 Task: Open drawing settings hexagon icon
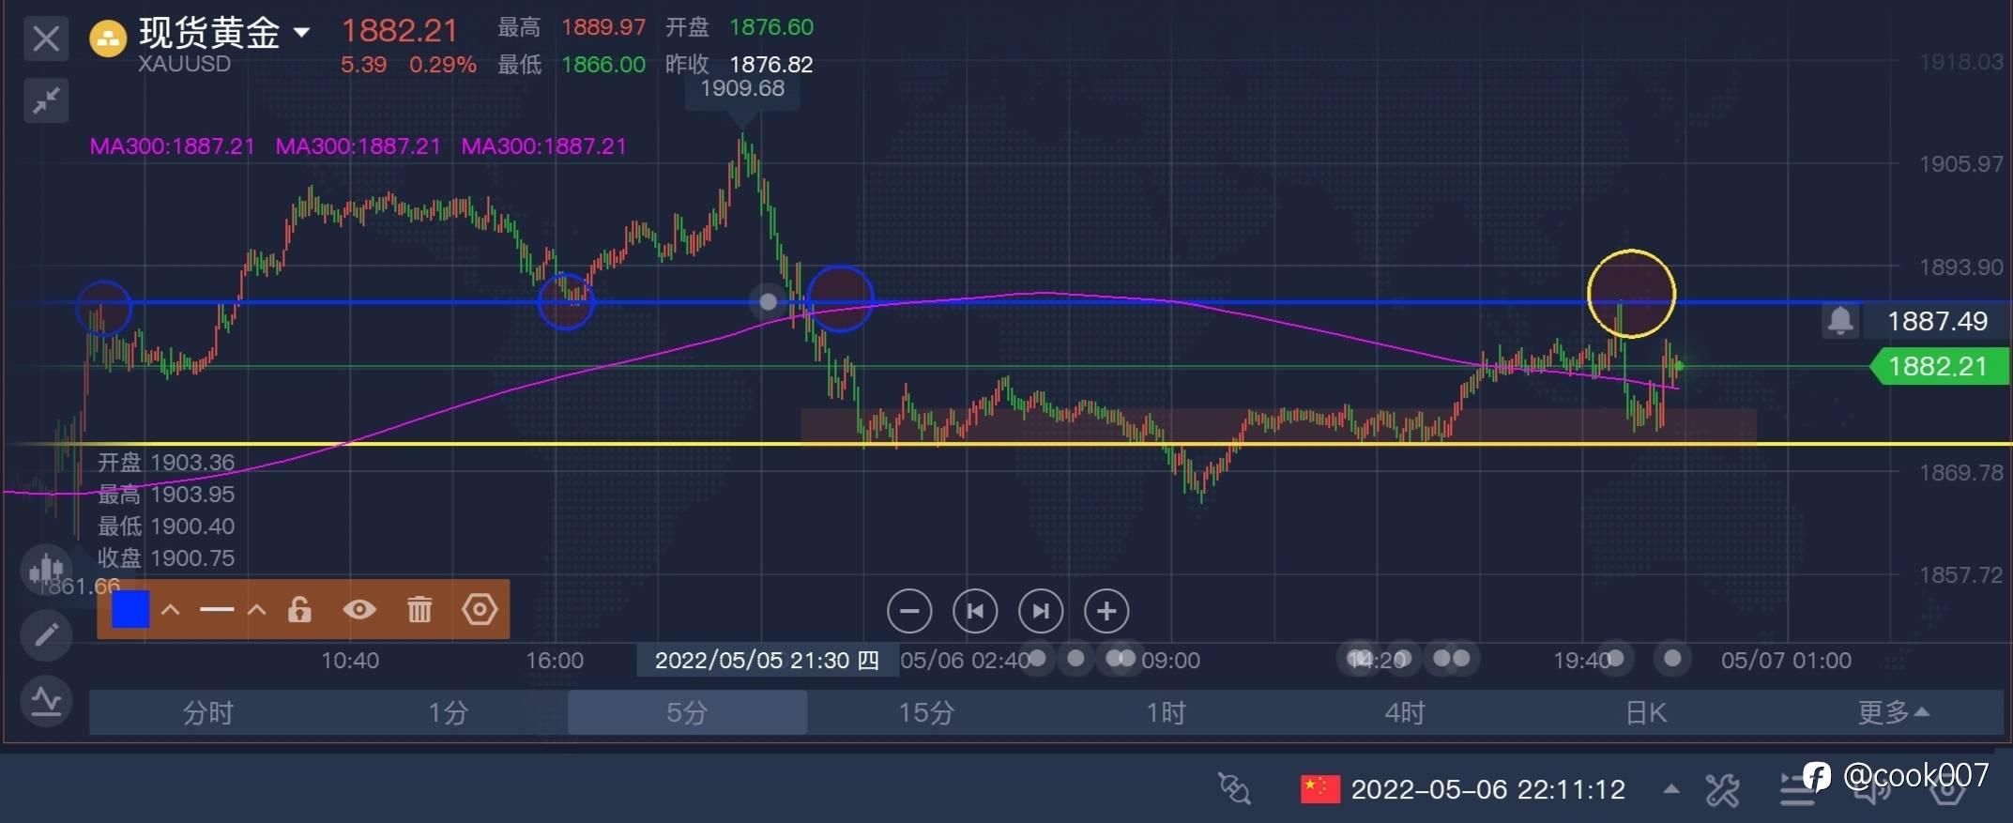[x=480, y=610]
